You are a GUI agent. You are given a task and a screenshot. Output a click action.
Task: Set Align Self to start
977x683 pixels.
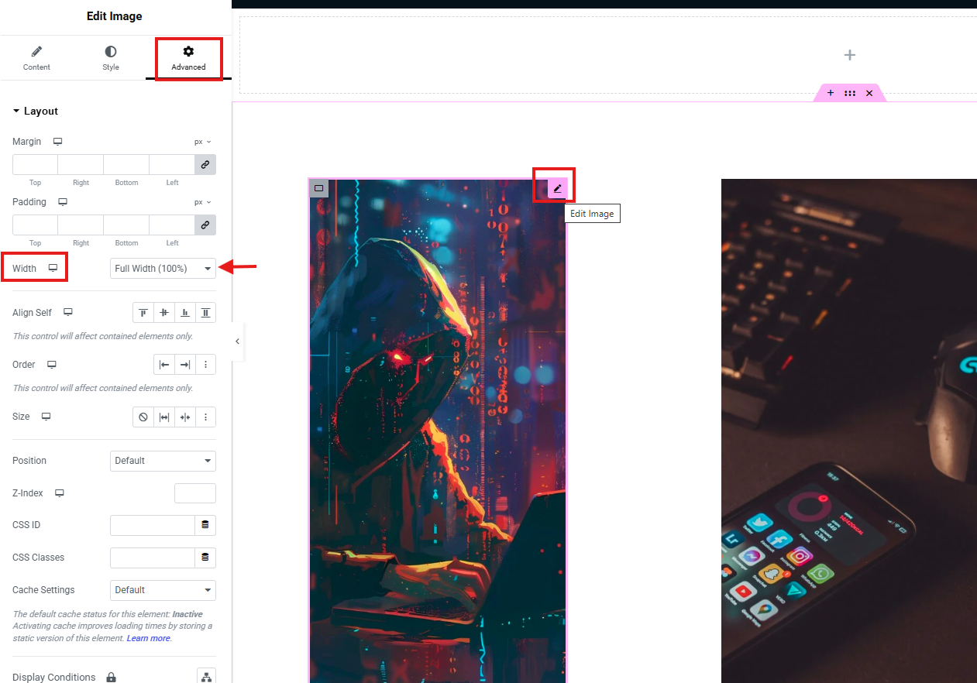click(143, 313)
